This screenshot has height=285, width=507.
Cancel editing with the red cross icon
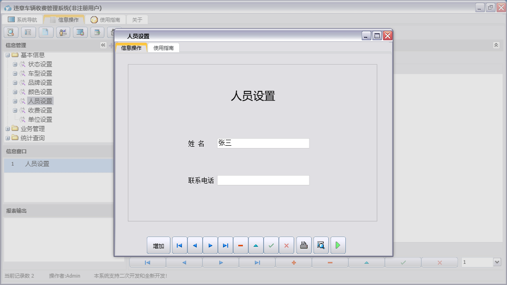coord(286,245)
